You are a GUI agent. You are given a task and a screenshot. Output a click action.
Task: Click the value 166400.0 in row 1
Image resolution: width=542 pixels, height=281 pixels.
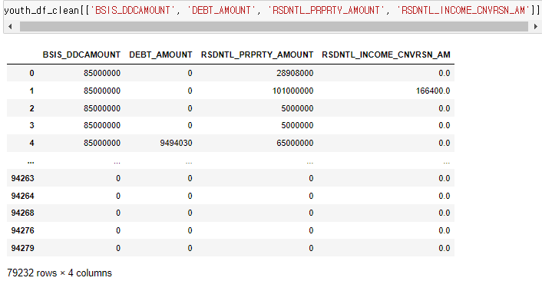coord(433,91)
